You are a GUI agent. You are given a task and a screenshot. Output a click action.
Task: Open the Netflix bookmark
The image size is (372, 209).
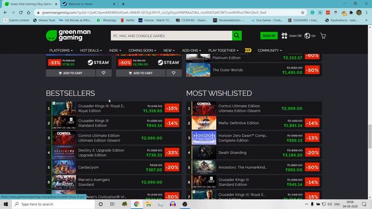[127, 20]
